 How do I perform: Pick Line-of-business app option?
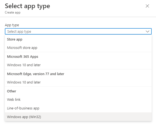click(78, 108)
